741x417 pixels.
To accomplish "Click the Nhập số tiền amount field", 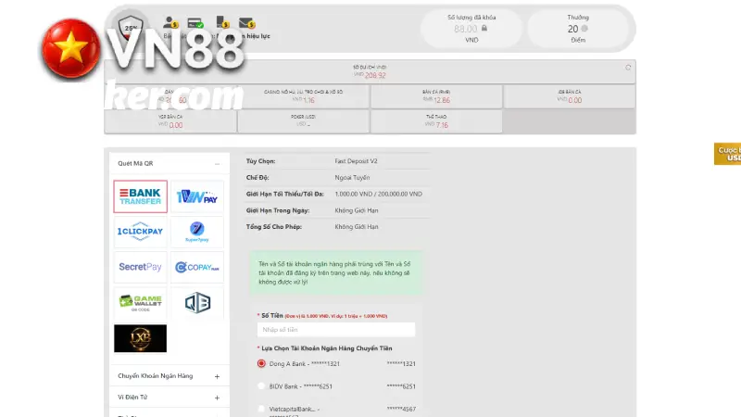I will click(x=336, y=330).
